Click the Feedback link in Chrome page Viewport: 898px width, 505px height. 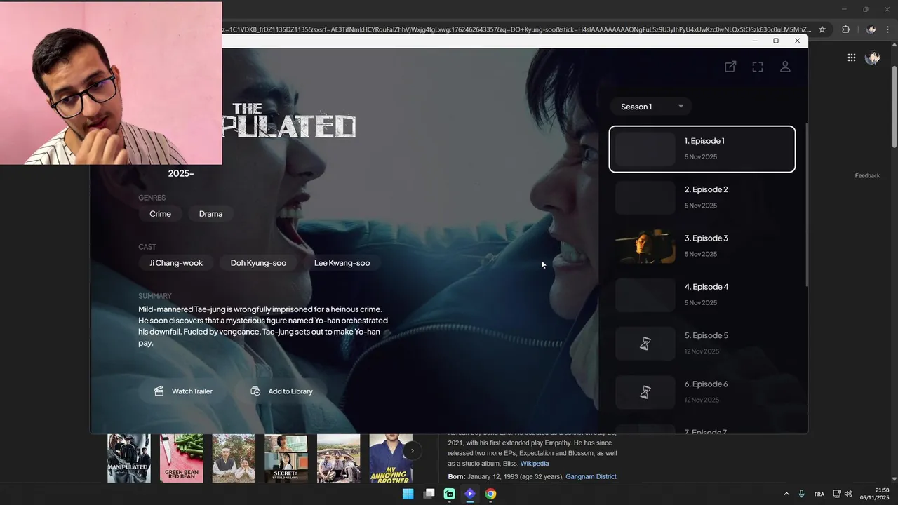click(x=867, y=175)
